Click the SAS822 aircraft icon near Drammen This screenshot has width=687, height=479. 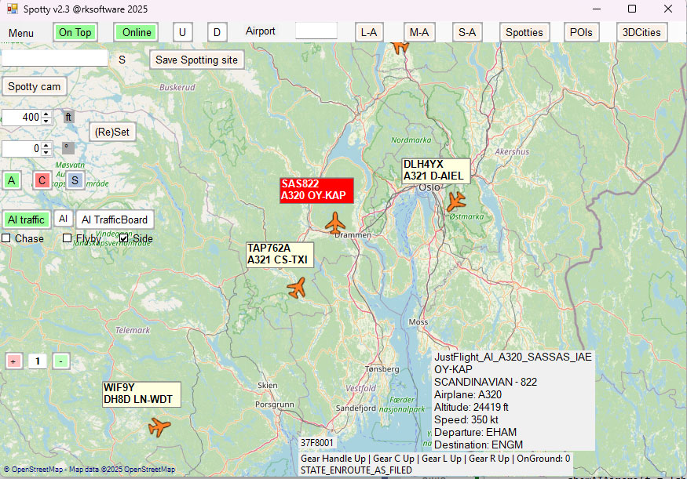point(335,223)
